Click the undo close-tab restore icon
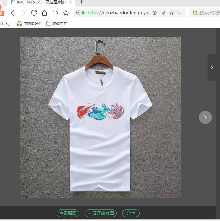The height and width of the screenshot is (221, 220). pyautogui.click(x=55, y=13)
